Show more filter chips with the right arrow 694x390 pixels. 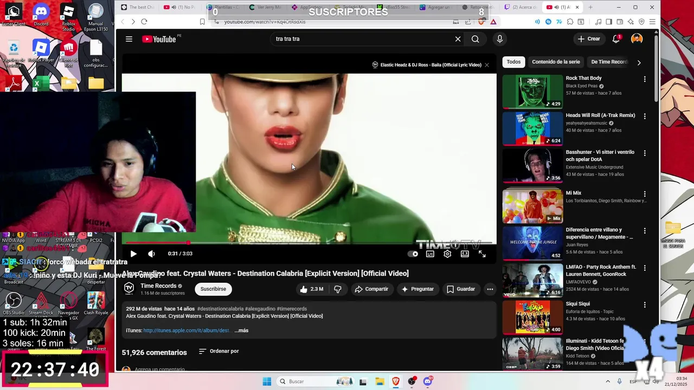coord(639,62)
